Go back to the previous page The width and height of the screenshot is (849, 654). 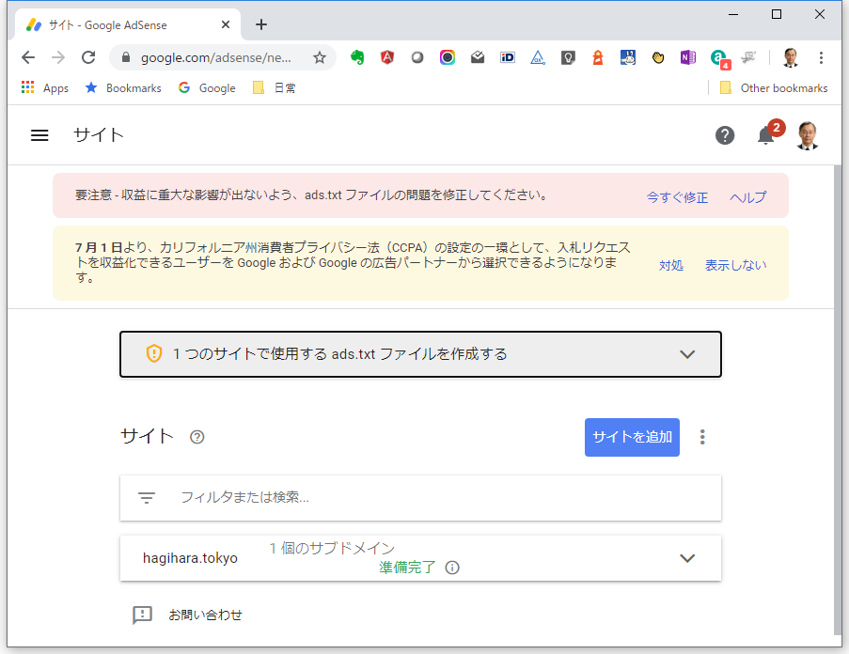28,57
